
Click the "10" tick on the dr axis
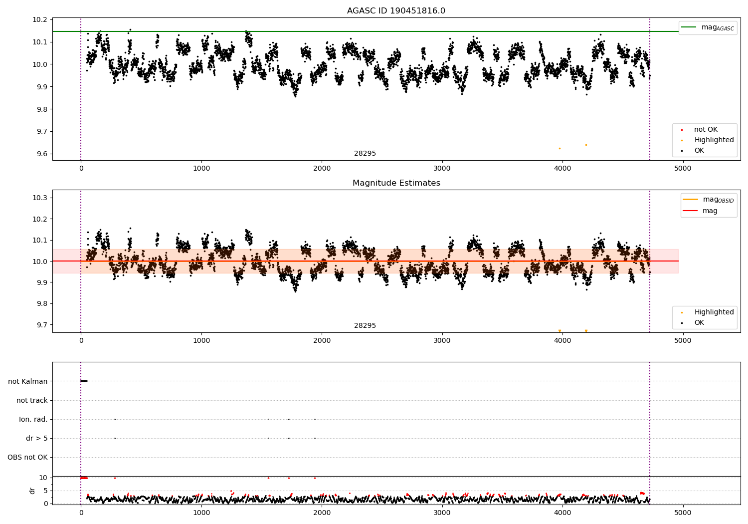(x=43, y=478)
